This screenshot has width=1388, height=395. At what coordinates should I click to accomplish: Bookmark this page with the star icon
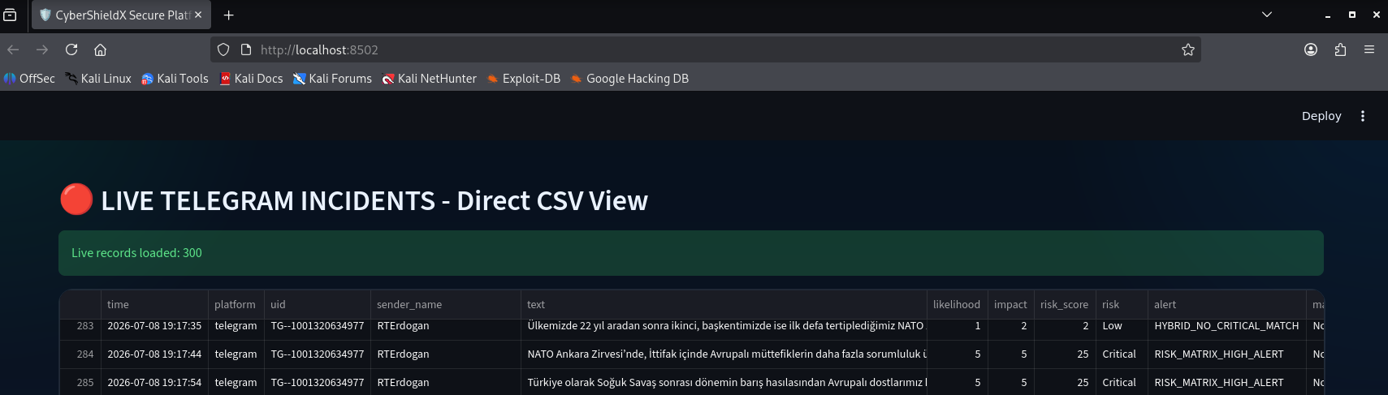(x=1188, y=49)
